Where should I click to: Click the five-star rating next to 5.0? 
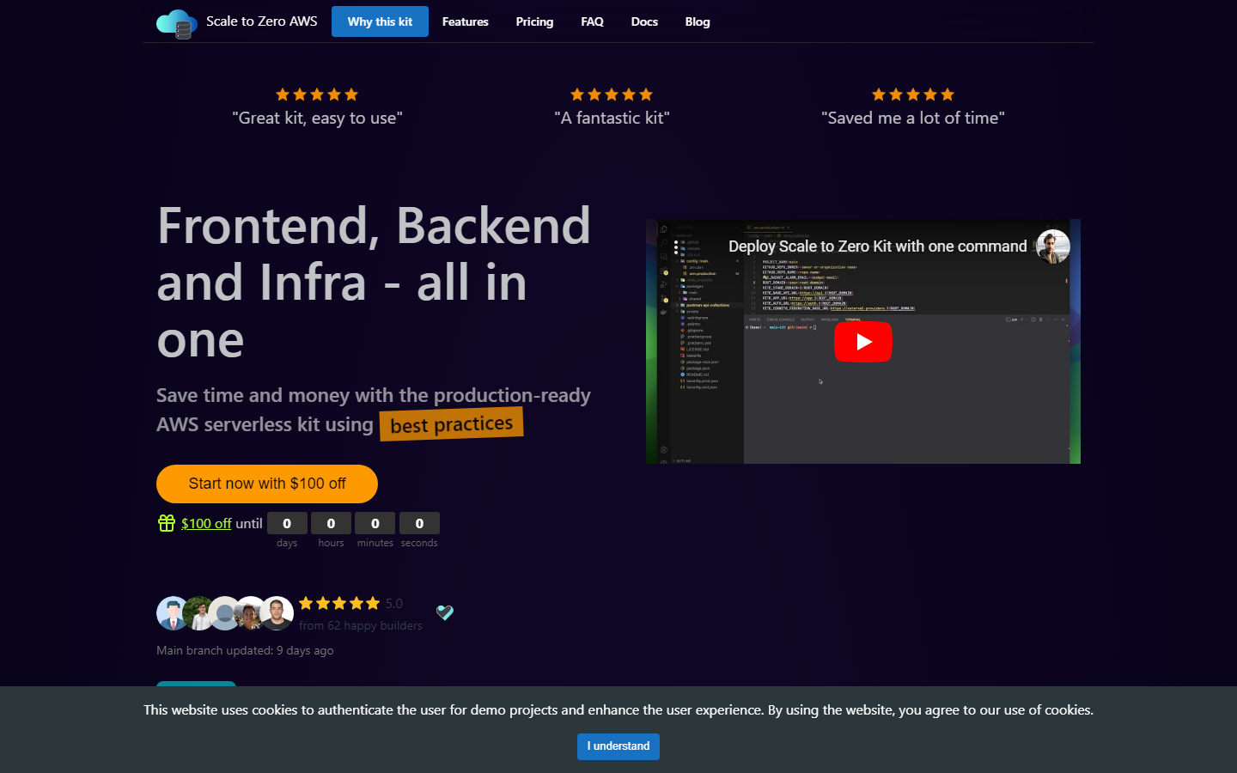tap(339, 603)
